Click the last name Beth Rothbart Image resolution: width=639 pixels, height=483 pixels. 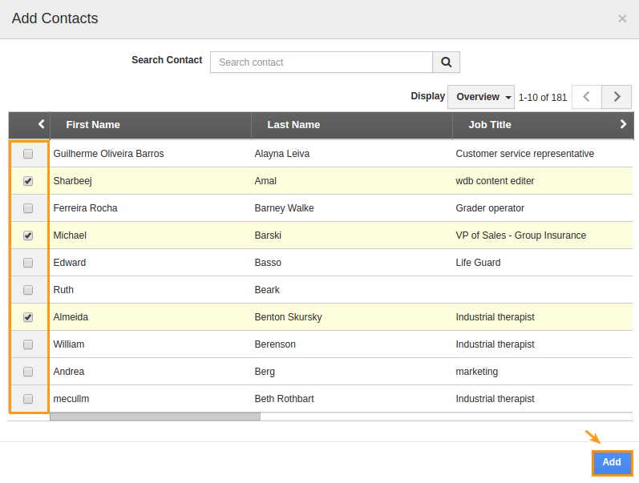pyautogui.click(x=284, y=399)
